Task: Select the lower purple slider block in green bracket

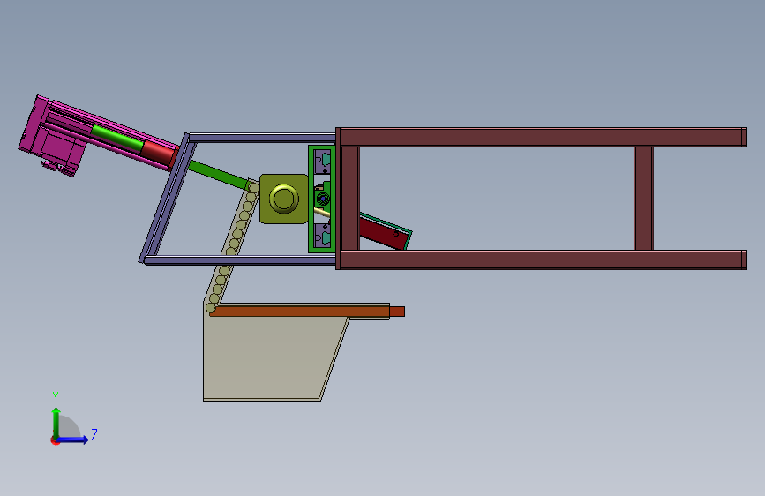Action: point(322,237)
